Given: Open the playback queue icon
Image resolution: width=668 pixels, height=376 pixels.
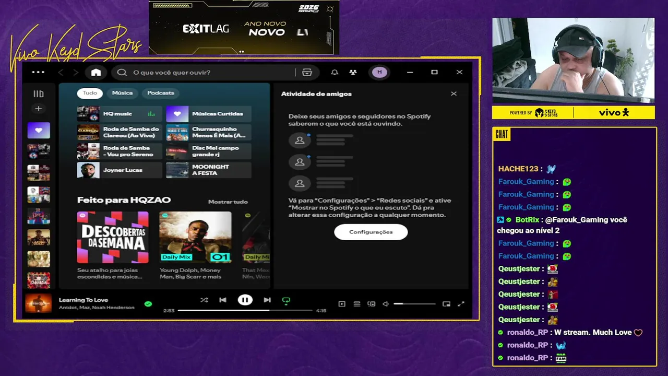Looking at the screenshot, I should coord(357,304).
